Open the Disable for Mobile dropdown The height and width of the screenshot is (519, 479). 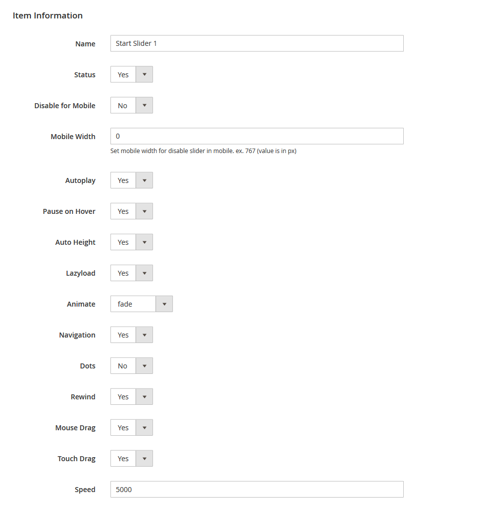pos(131,105)
